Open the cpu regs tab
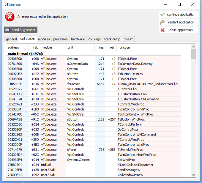 point(94,39)
